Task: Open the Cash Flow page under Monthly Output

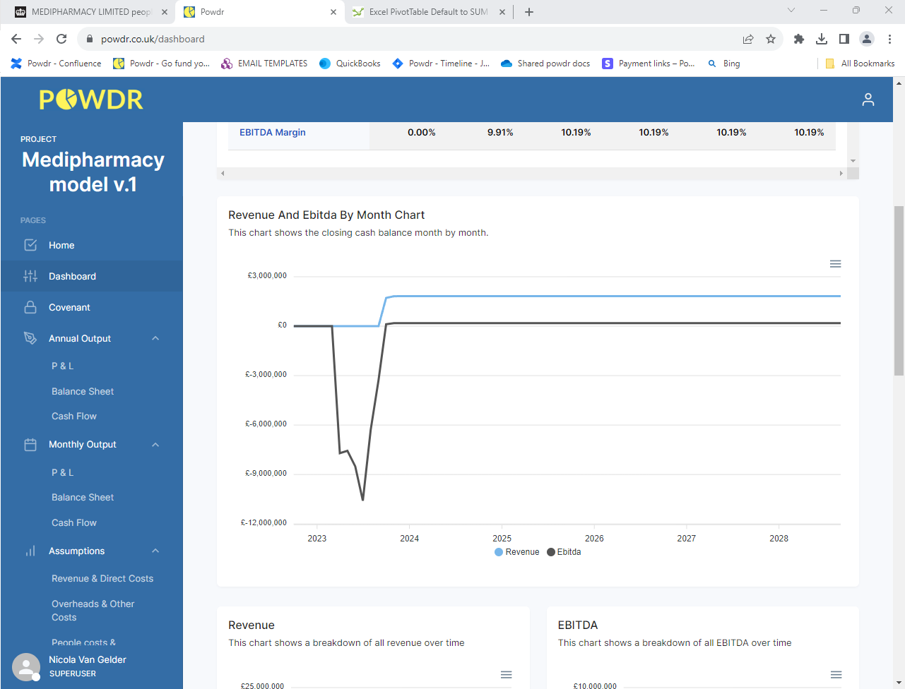Action: (73, 522)
